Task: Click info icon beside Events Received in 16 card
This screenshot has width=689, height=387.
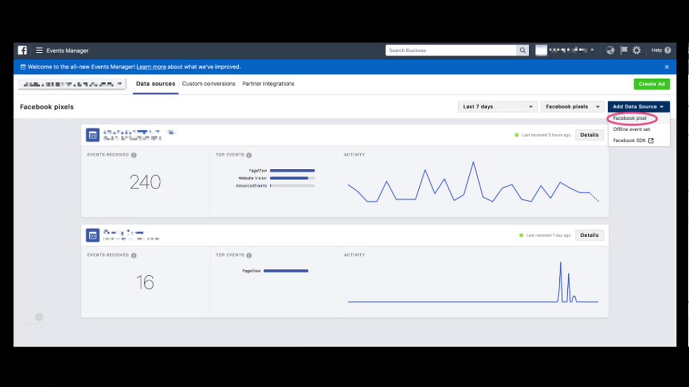Action: [134, 255]
